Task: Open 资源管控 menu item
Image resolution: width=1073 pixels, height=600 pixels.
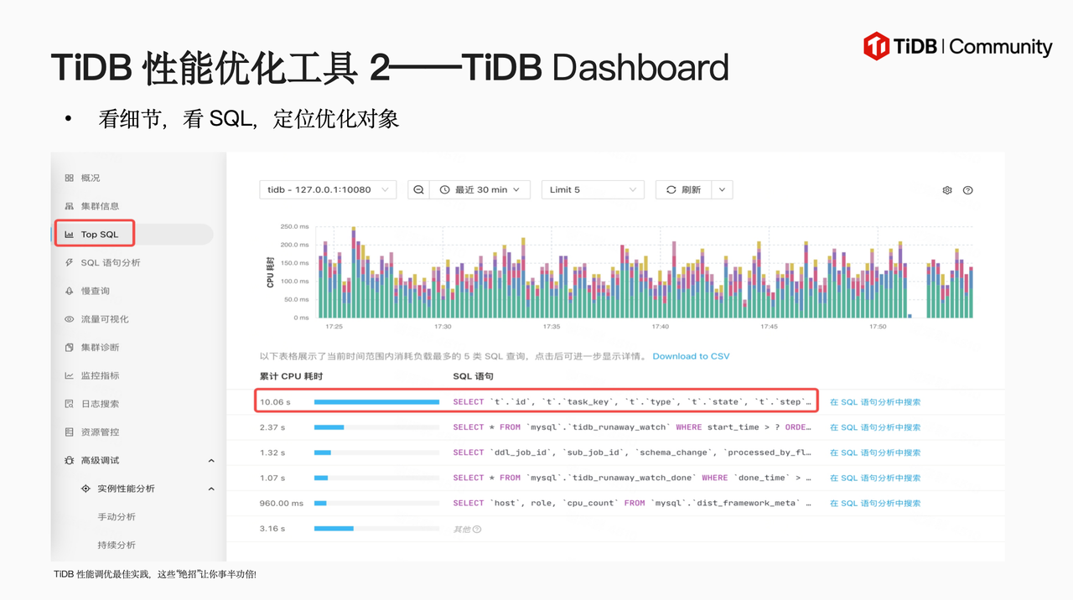Action: tap(100, 432)
